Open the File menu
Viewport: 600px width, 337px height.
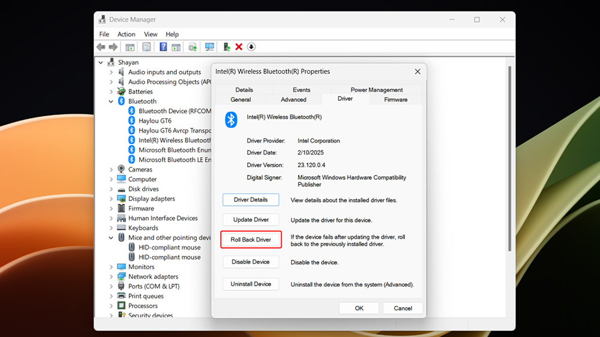[x=104, y=34]
